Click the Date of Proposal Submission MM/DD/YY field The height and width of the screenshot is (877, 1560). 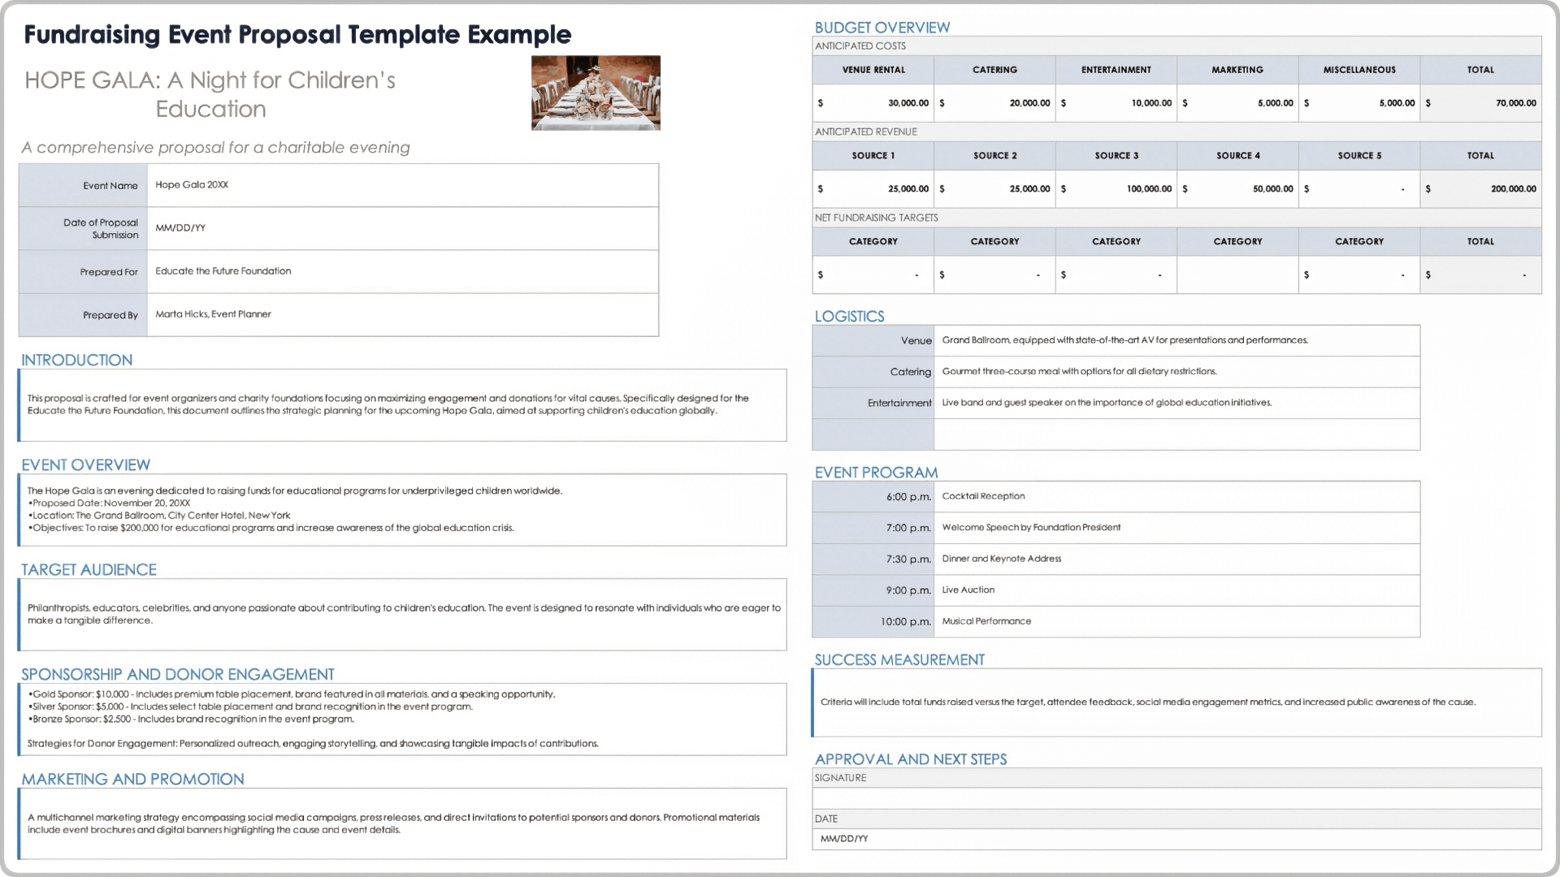402,228
